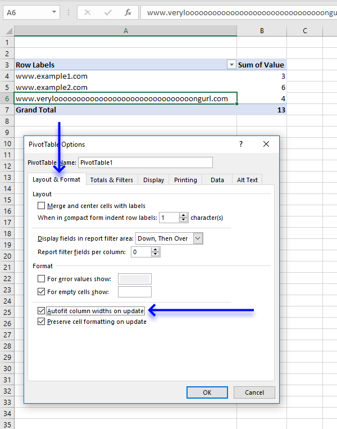Click the Insert Function fx icon
Image resolution: width=337 pixels, height=429 pixels.
coord(128,12)
